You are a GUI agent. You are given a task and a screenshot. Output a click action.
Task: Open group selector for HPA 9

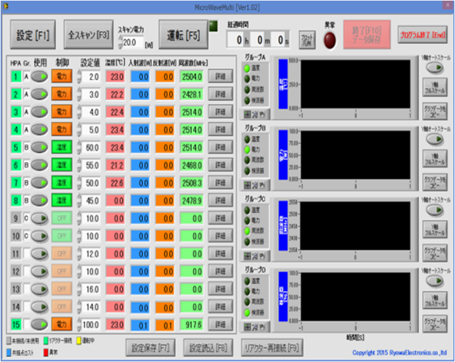click(27, 218)
